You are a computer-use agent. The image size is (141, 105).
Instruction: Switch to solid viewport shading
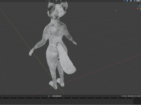click(138, 1)
